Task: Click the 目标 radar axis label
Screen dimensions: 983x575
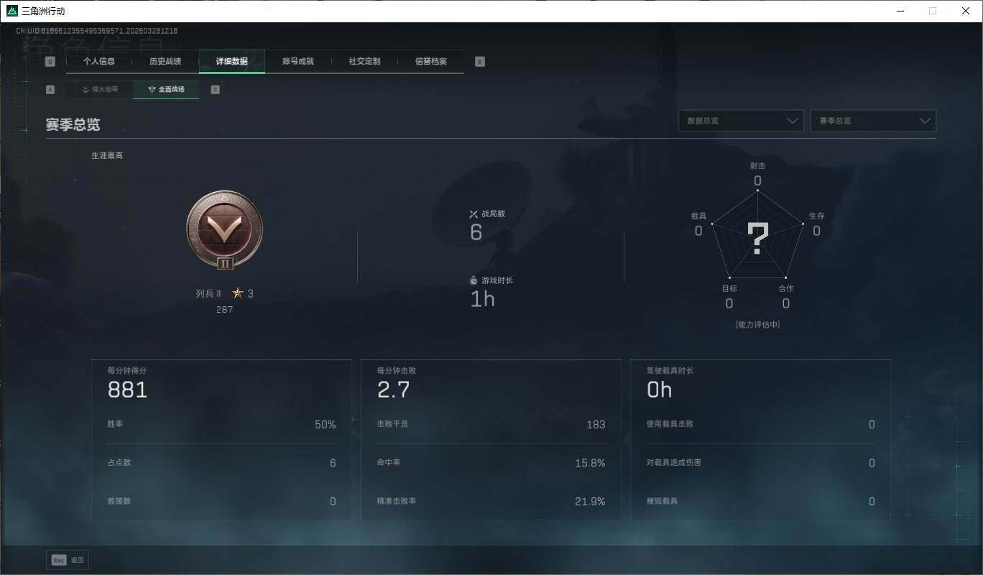Action: coord(729,289)
